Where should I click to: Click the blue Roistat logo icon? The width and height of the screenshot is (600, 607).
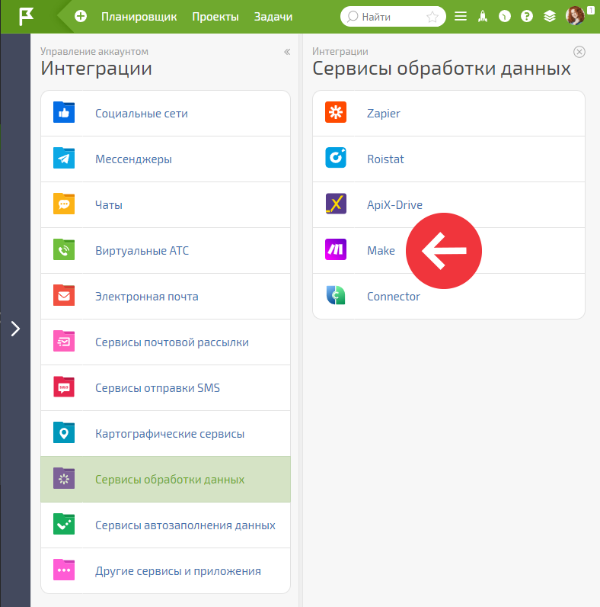336,158
